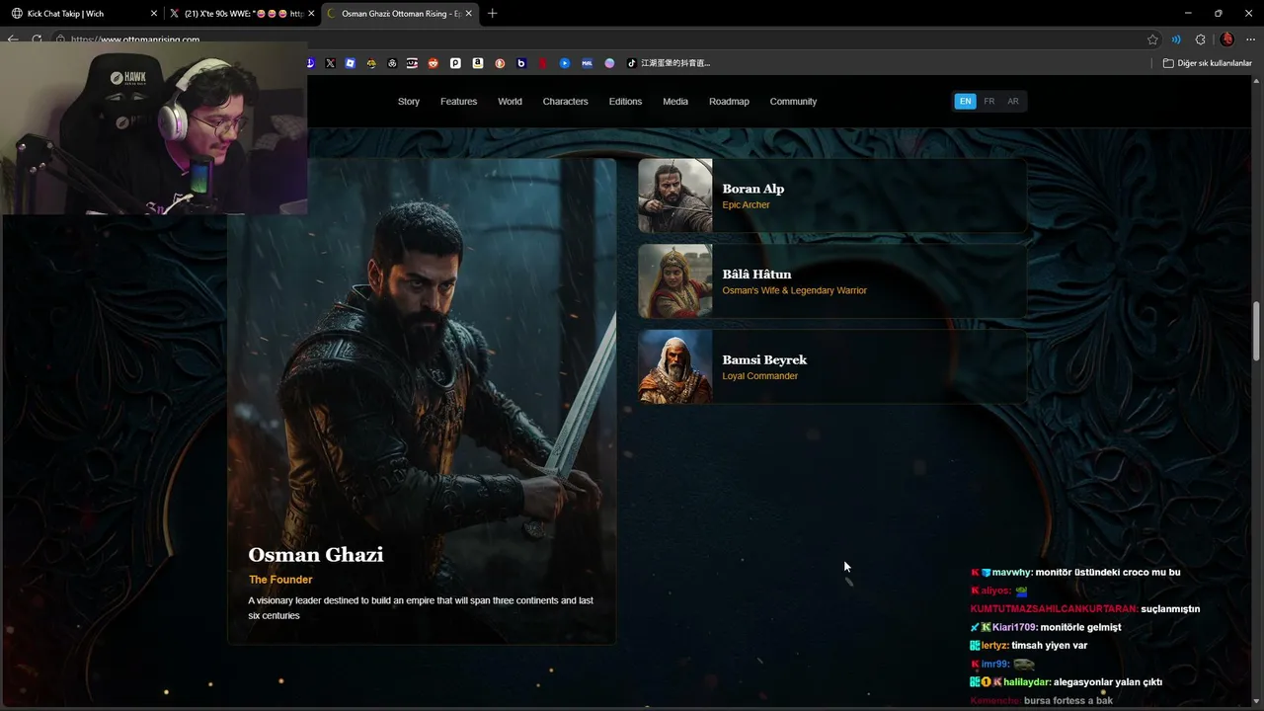This screenshot has height=711, width=1264.
Task: Open the Reddit bookmark icon
Action: point(434,63)
